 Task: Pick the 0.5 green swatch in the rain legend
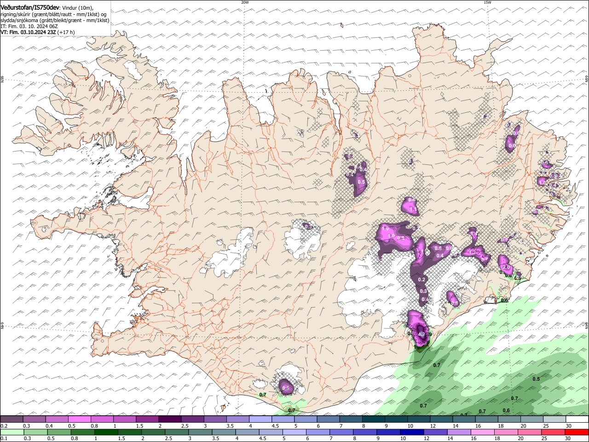point(59,432)
